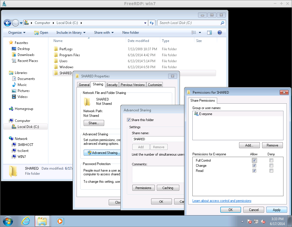The height and width of the screenshot is (227, 292).
Task: Open Learn about access control link
Action: (x=222, y=201)
